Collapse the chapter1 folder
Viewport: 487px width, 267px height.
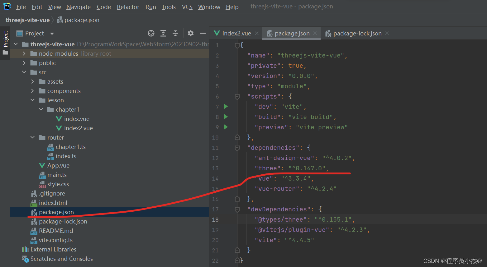coord(41,109)
